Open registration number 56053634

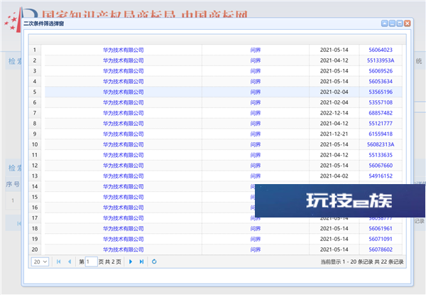pos(381,82)
